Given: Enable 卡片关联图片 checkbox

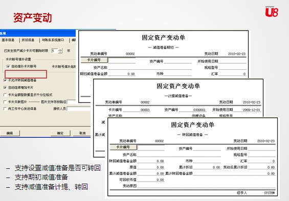Looking at the screenshot, I should coord(5,102).
